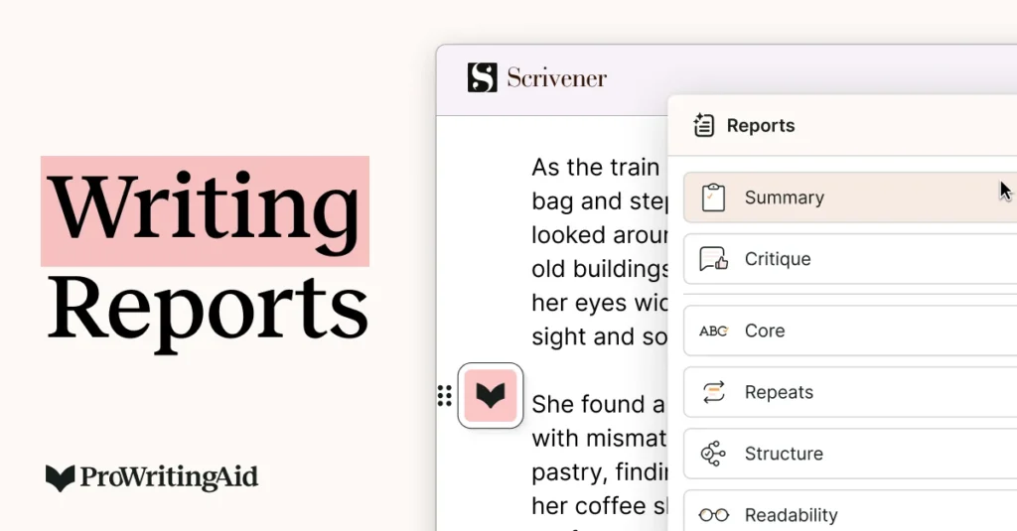1017x531 pixels.
Task: Click the Structure diagram icon
Action: 713,454
